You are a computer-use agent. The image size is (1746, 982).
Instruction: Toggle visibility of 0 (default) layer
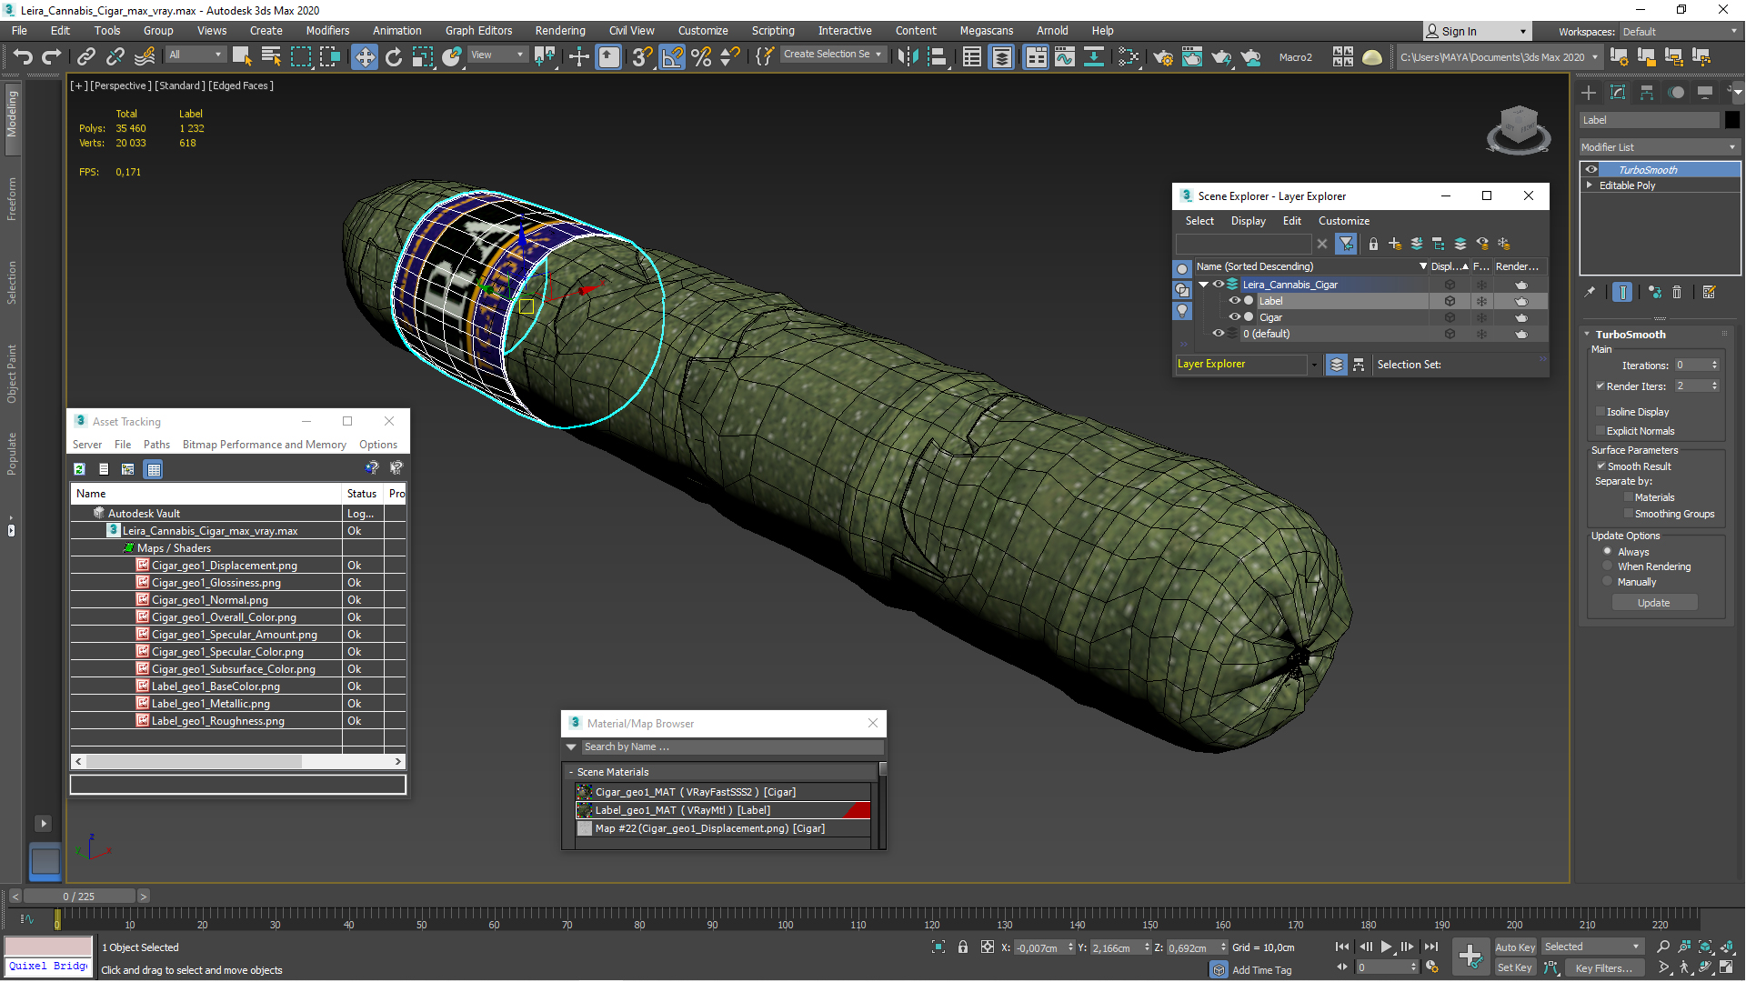click(x=1218, y=334)
